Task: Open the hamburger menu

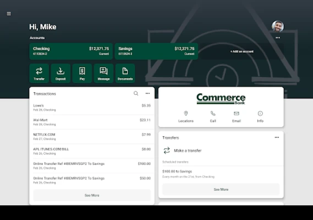Action: 9,14
